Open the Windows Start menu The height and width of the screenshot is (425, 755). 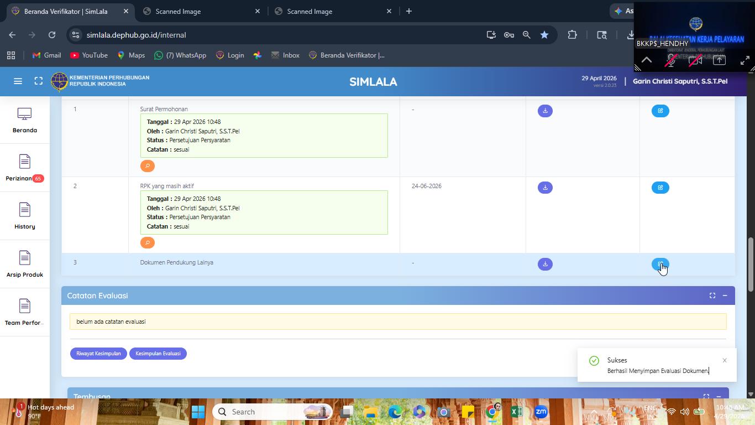198,412
